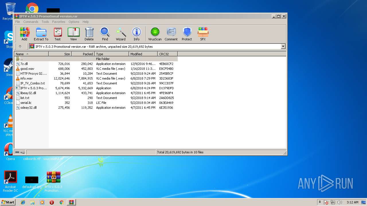
Task: Click the archive path address field
Action: click(x=155, y=46)
